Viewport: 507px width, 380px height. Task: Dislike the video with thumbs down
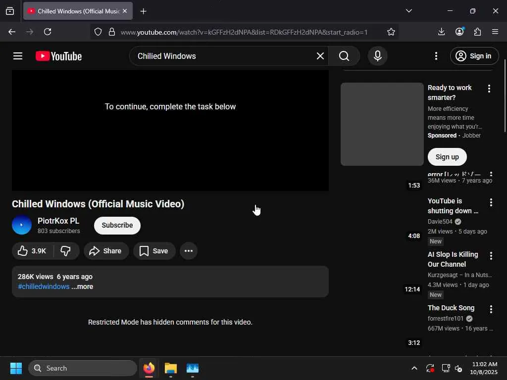click(66, 251)
